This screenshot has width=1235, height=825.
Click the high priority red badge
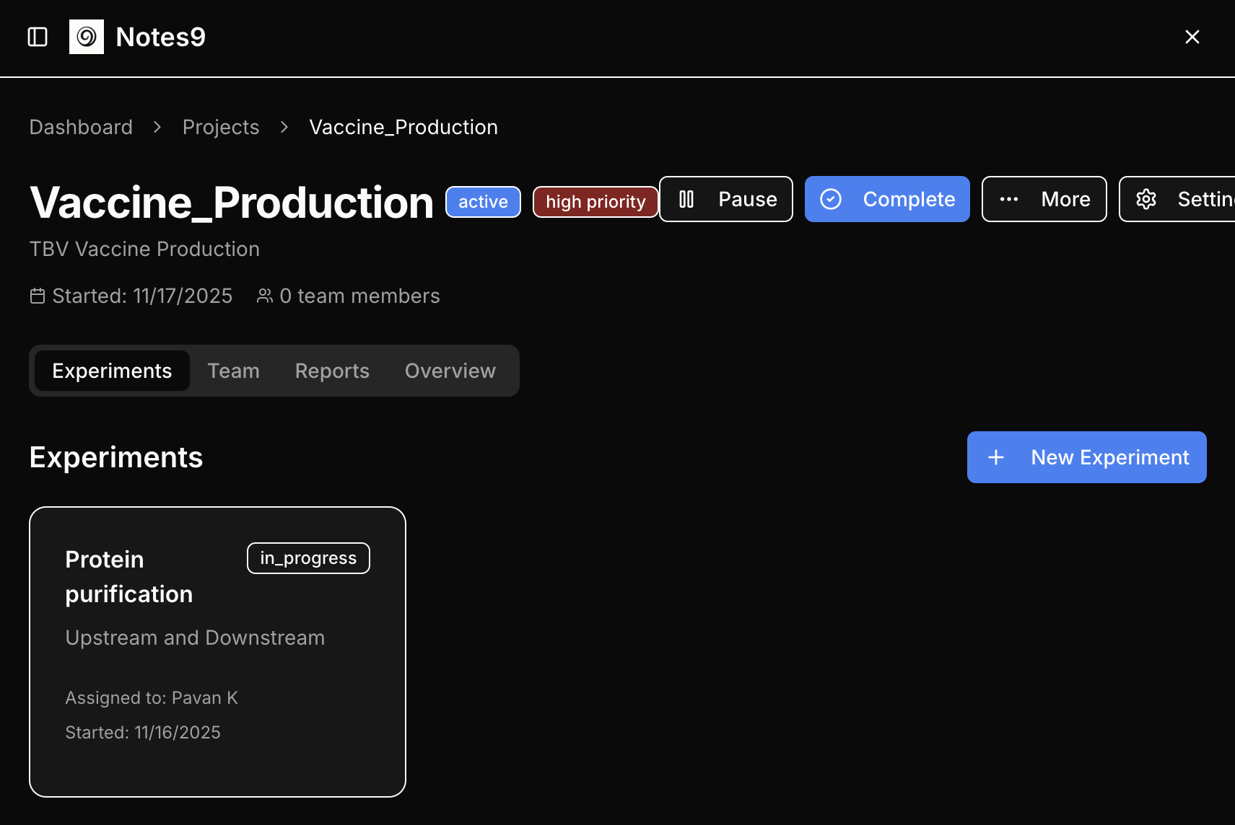[595, 202]
